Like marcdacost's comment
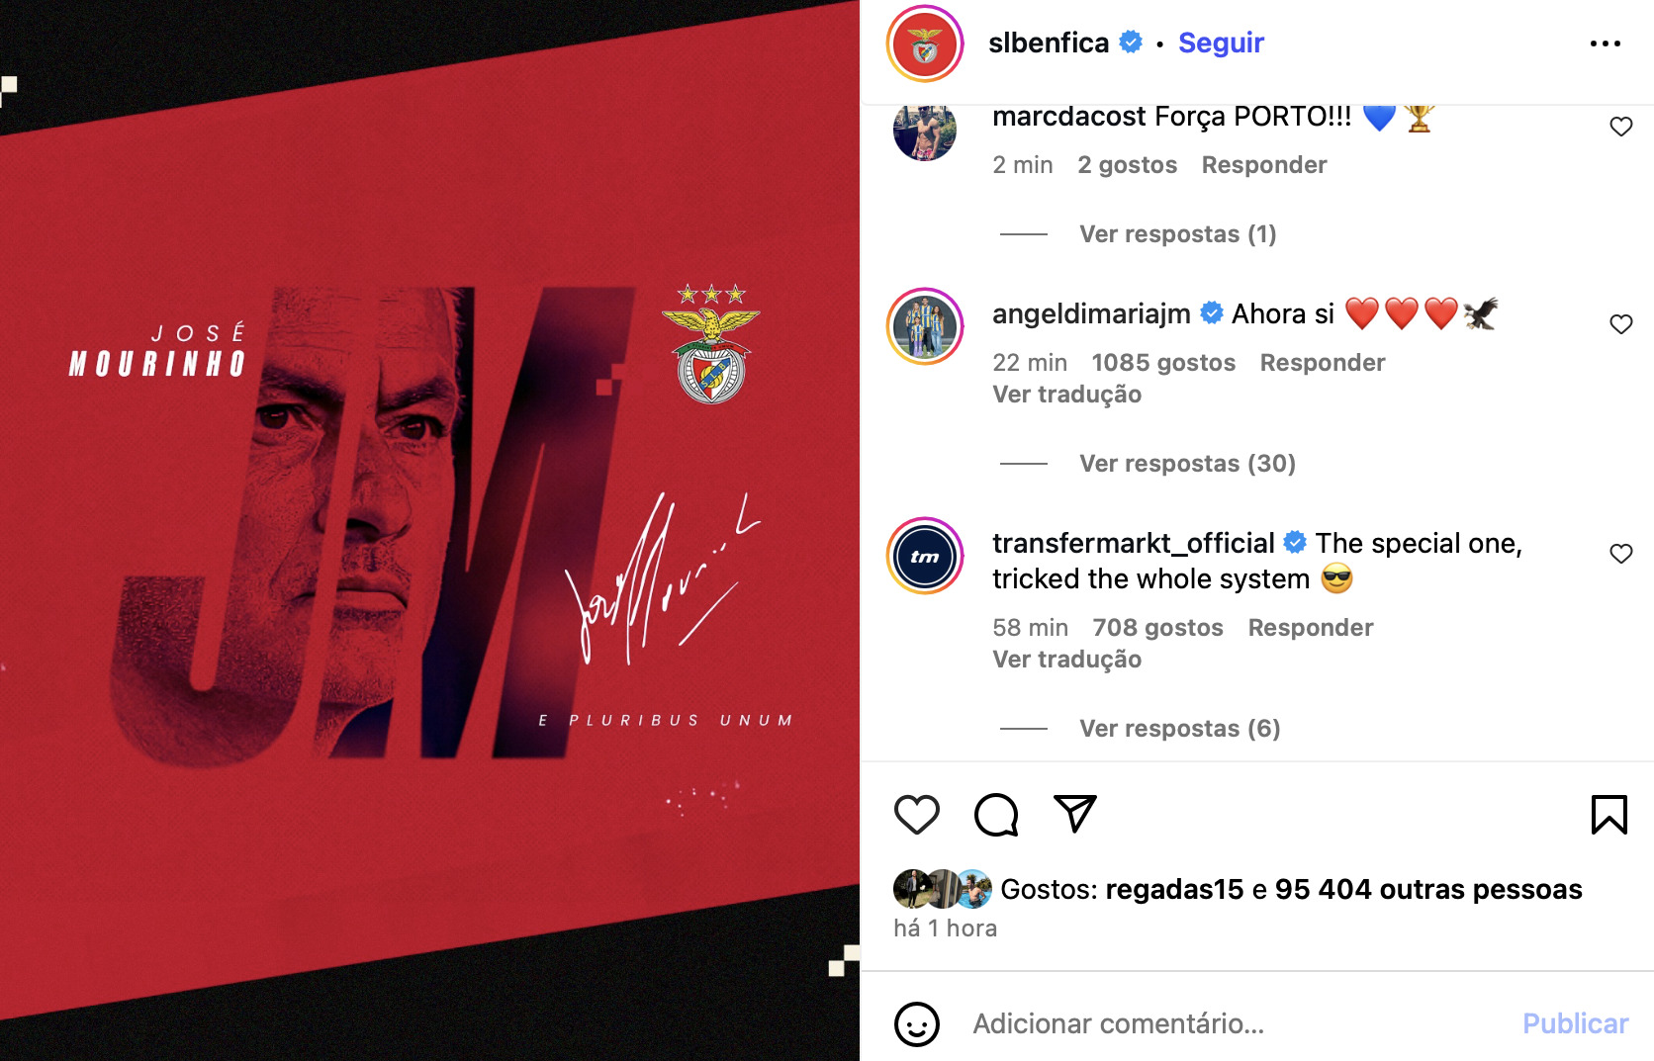Viewport: 1654px width, 1061px height. pos(1620,127)
